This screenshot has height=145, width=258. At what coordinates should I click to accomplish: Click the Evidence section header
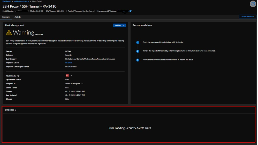click(11, 110)
